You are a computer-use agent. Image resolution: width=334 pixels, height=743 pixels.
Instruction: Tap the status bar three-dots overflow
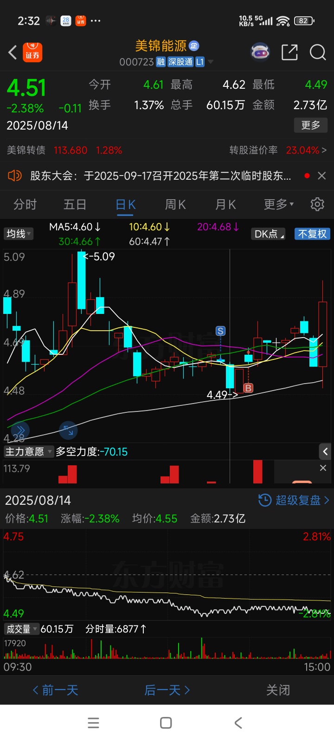pos(96,21)
